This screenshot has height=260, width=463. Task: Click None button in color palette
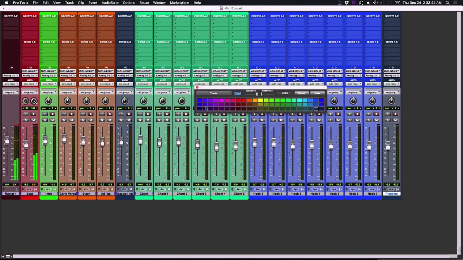pos(317,93)
